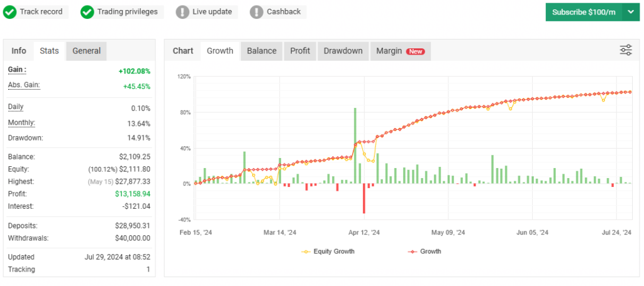Toggle Equity Growth series in legend
The width and height of the screenshot is (644, 286).
click(328, 252)
